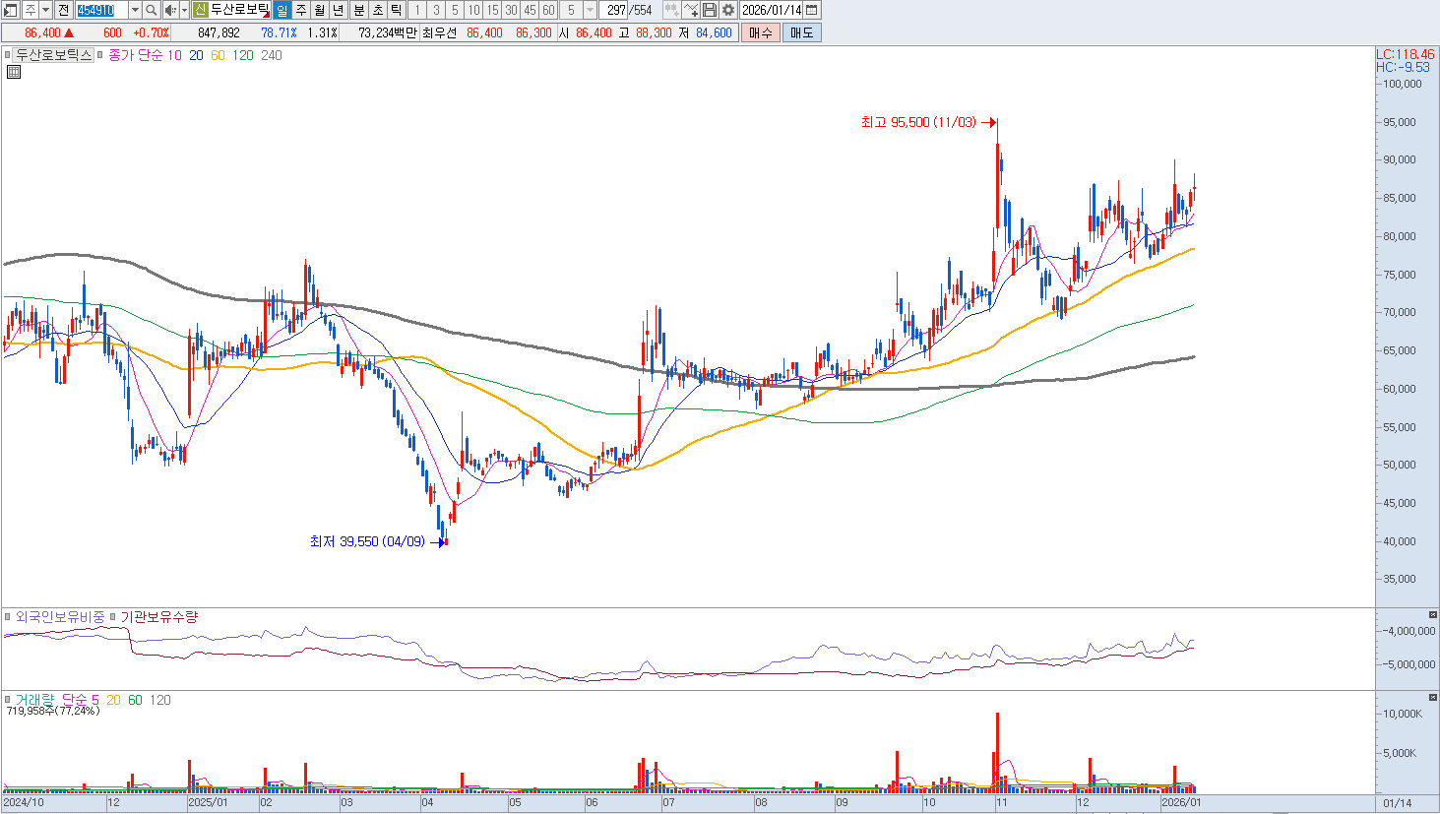Click the chart layout icon at top-left
This screenshot has width=1440, height=814.
11,10
